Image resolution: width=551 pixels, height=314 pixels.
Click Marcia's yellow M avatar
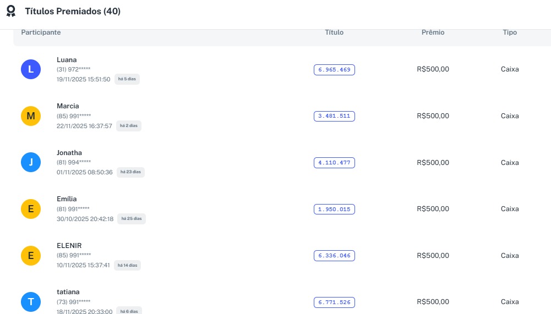coord(31,116)
